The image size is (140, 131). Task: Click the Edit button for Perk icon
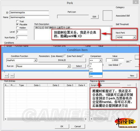click(94, 17)
